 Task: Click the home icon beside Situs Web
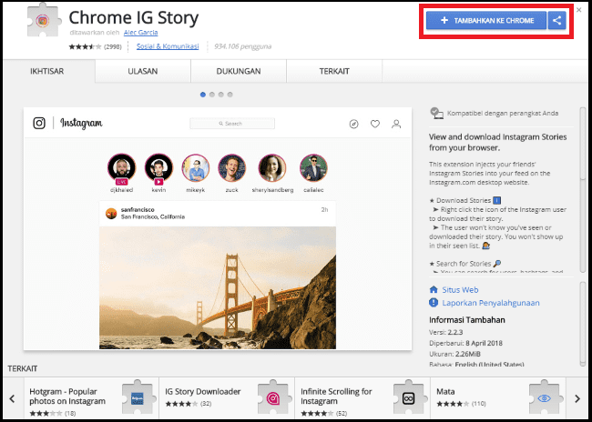(434, 289)
